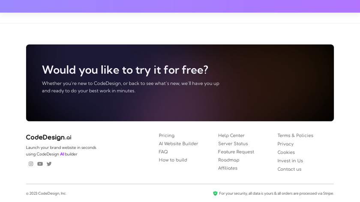
Task: Open the Pricing footer link
Action: pos(167,136)
